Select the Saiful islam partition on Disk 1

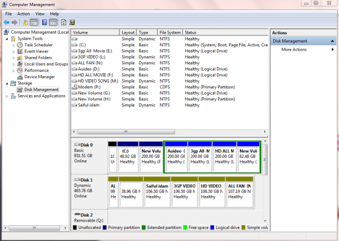pyautogui.click(x=156, y=191)
